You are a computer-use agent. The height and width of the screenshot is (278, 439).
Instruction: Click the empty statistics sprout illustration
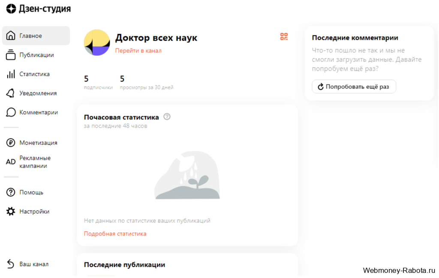pyautogui.click(x=187, y=175)
